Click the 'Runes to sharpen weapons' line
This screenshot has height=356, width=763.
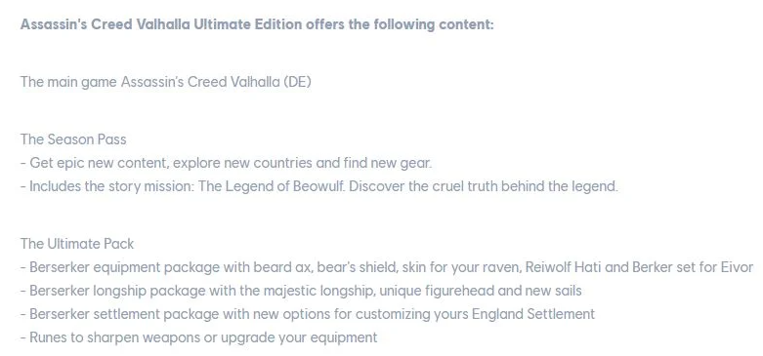pyautogui.click(x=199, y=337)
